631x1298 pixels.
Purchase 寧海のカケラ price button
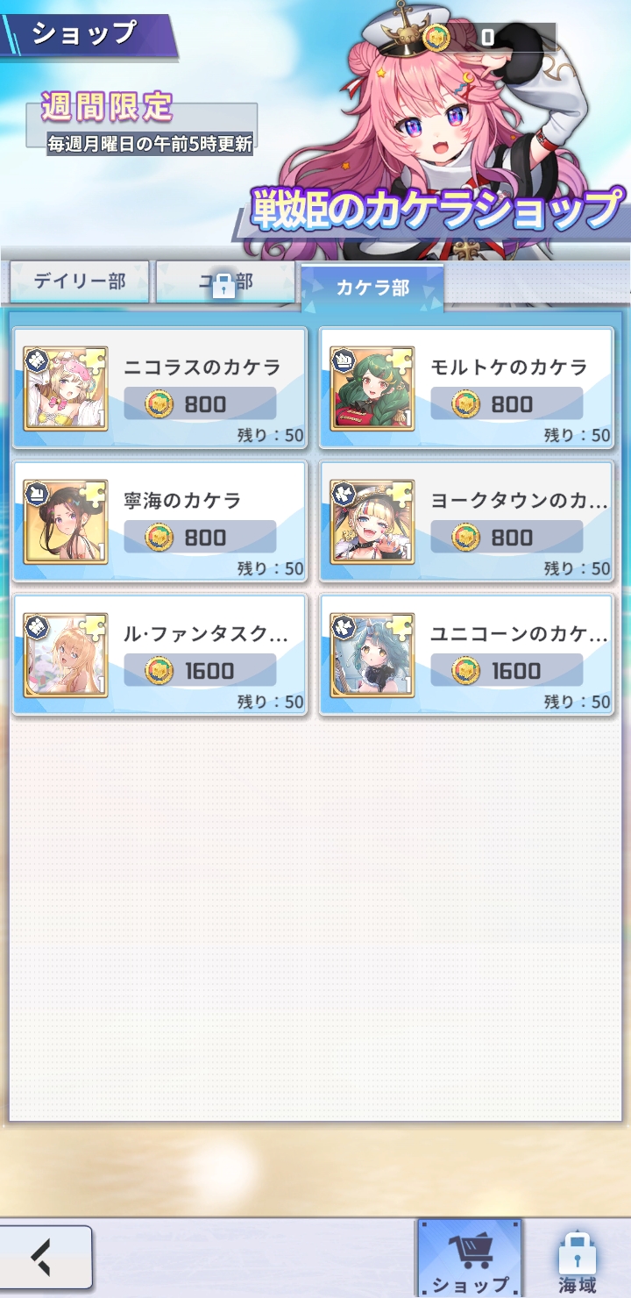(200, 538)
